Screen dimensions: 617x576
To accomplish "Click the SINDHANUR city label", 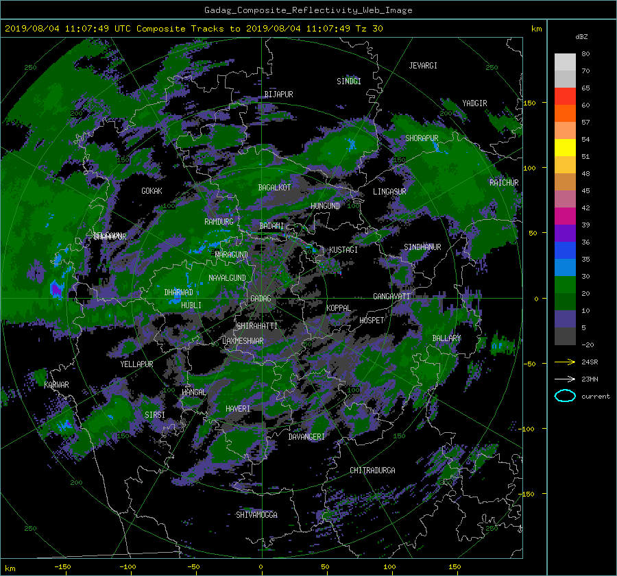I will pyautogui.click(x=422, y=247).
